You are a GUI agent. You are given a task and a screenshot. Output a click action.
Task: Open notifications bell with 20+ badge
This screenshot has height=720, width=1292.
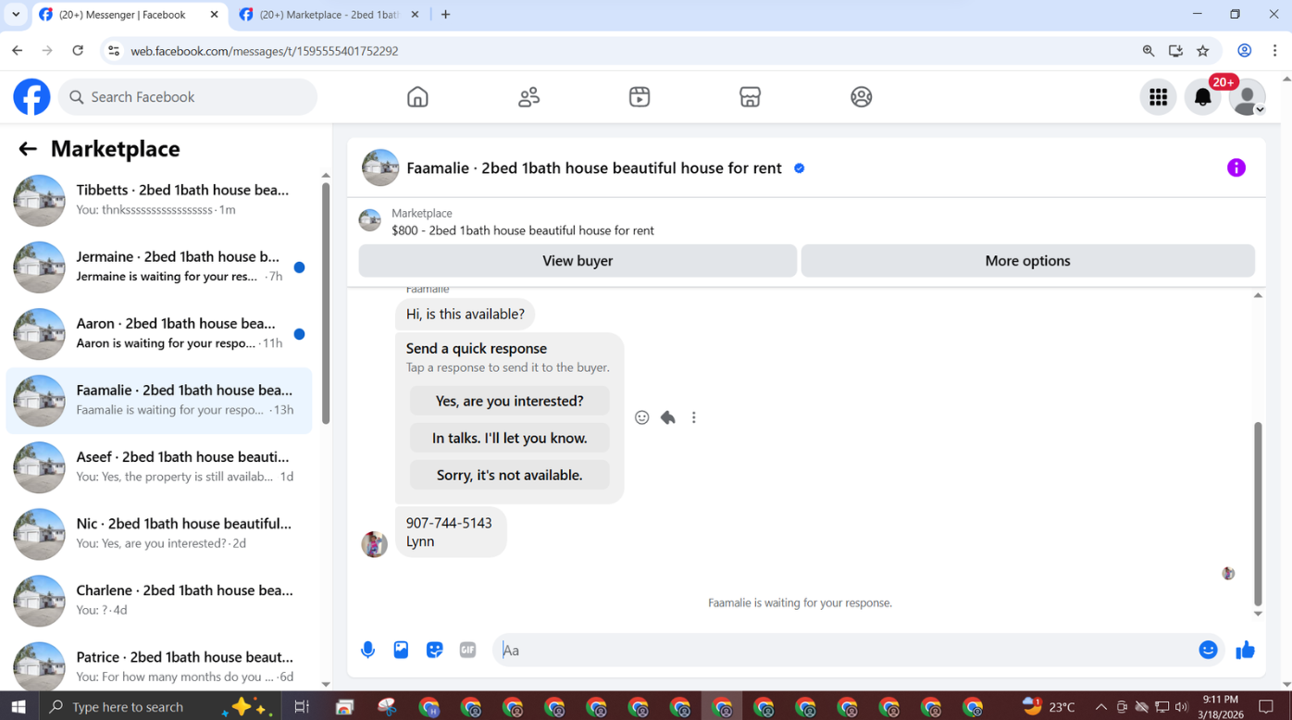pyautogui.click(x=1203, y=97)
